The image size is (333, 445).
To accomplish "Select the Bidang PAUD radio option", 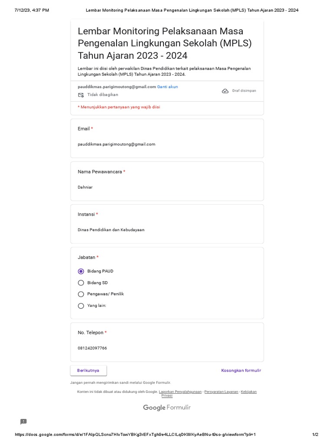I will click(x=81, y=271).
